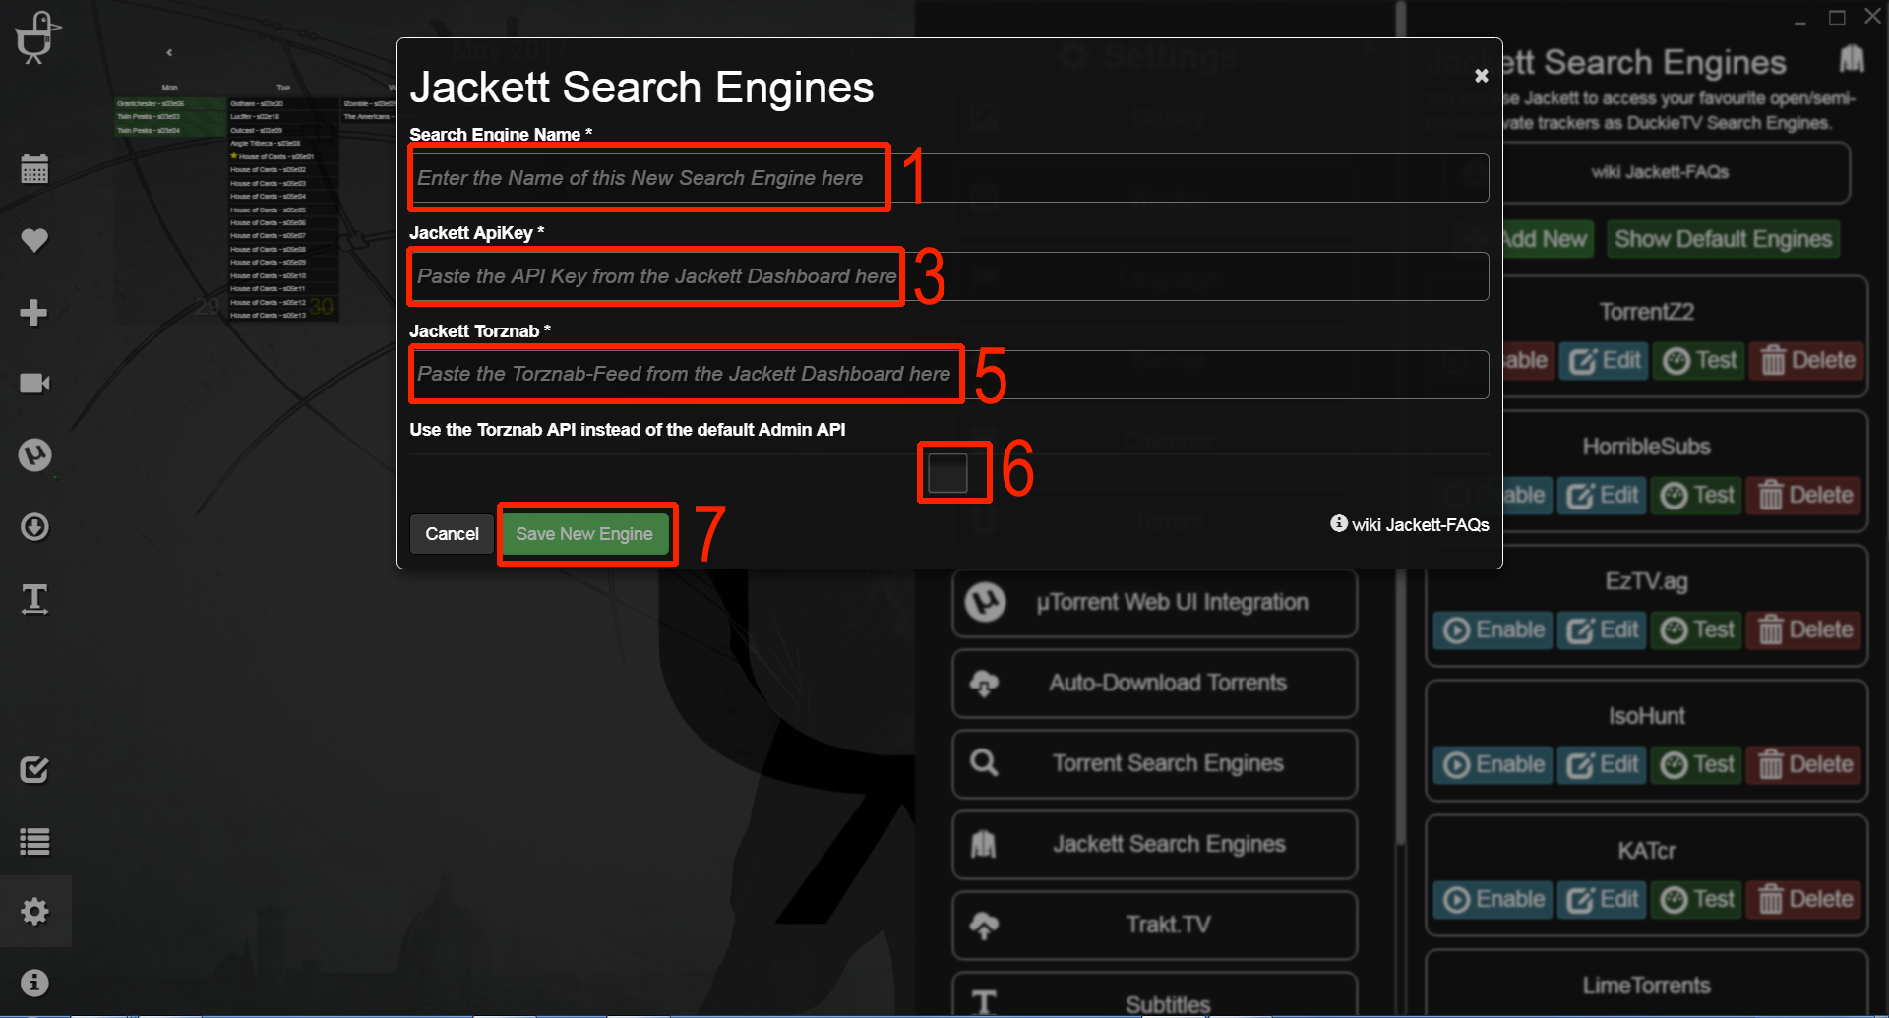Click the plus icon to add show
Image resolution: width=1889 pixels, height=1018 pixels.
[x=34, y=312]
